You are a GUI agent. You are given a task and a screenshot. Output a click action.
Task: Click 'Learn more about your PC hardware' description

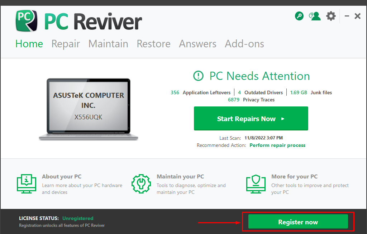(82, 188)
